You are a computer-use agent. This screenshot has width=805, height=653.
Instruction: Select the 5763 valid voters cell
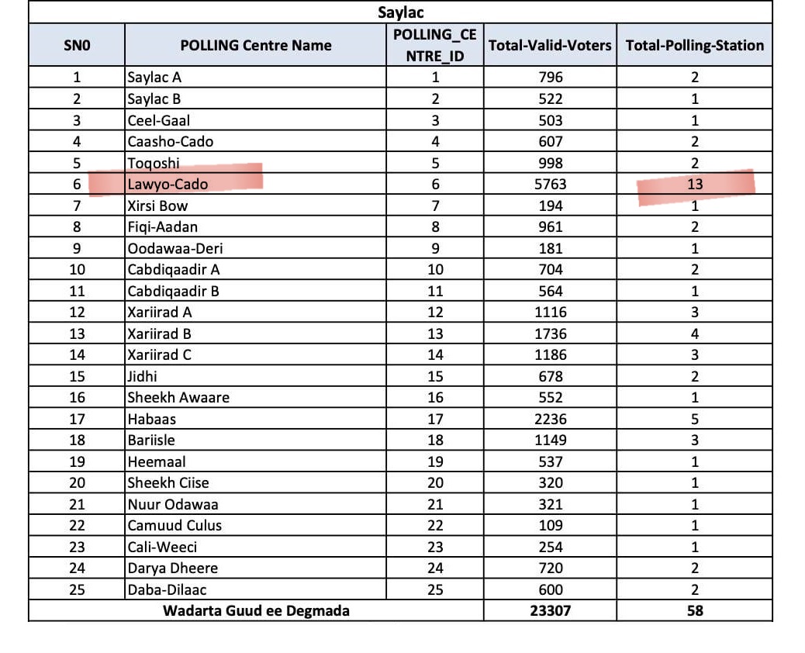(551, 185)
